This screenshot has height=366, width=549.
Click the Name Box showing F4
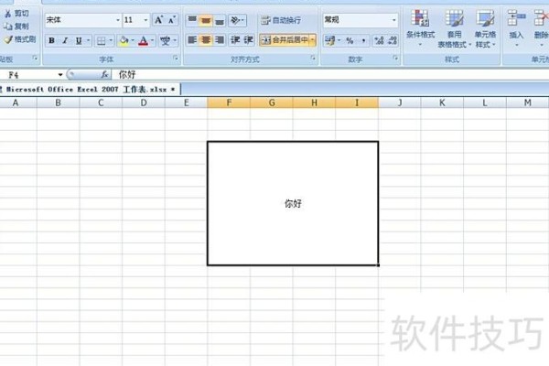click(x=28, y=75)
